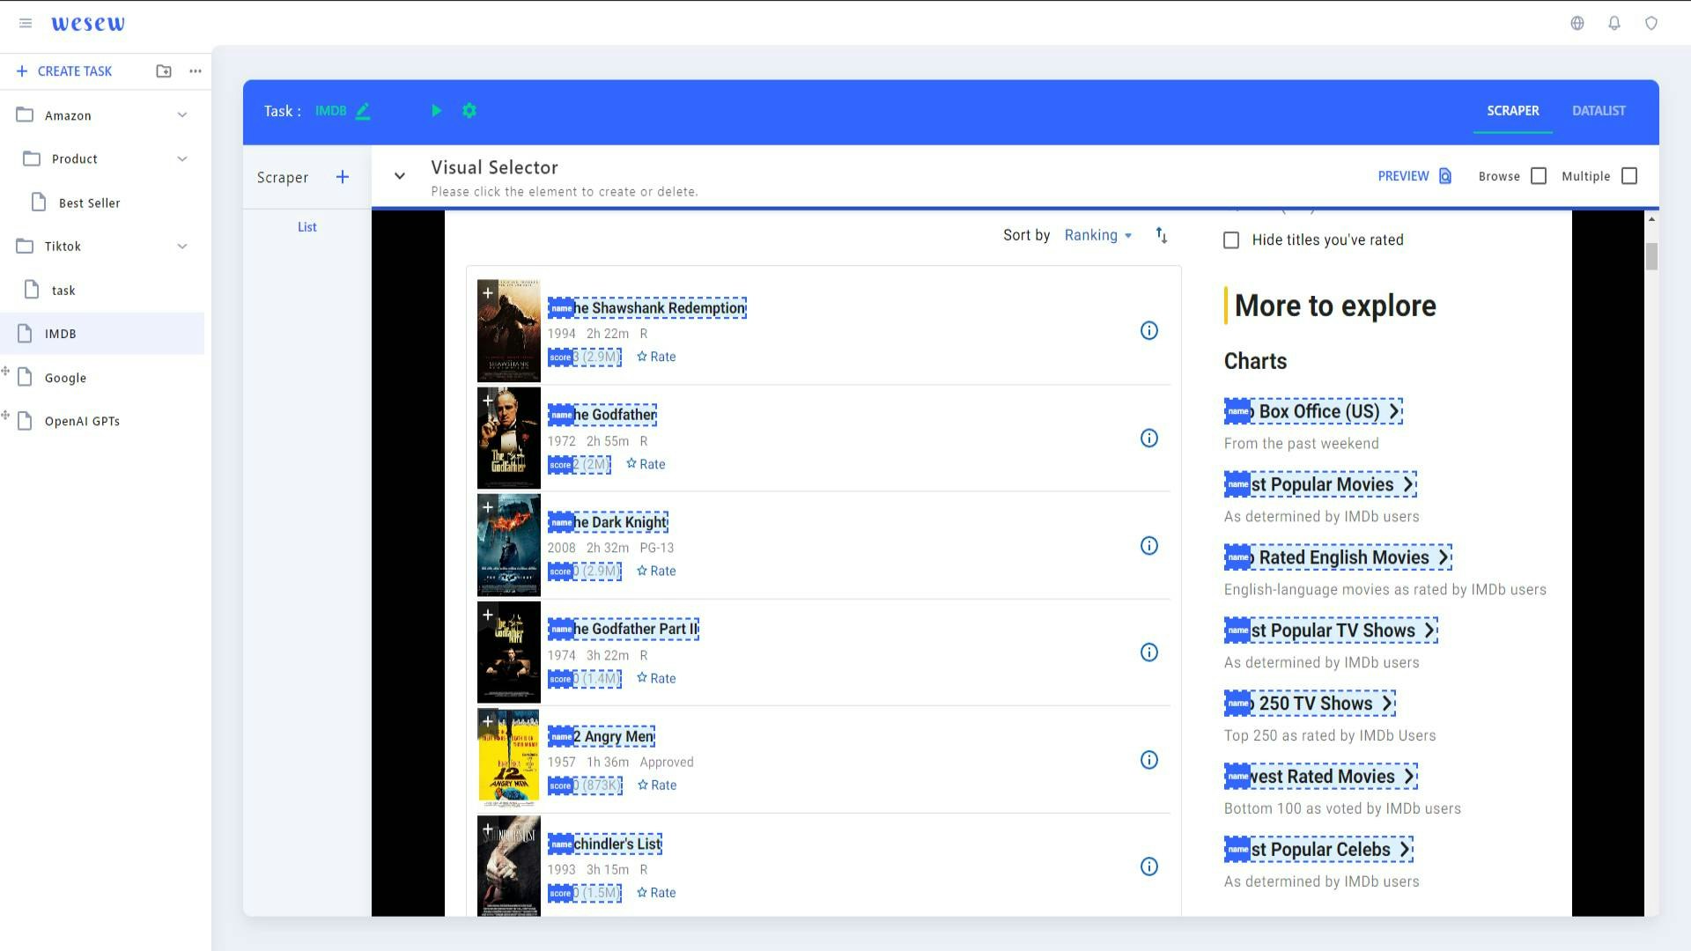Viewport: 1691px width, 951px height.
Task: Click the drag handle beside the Google task
Action: [x=6, y=372]
